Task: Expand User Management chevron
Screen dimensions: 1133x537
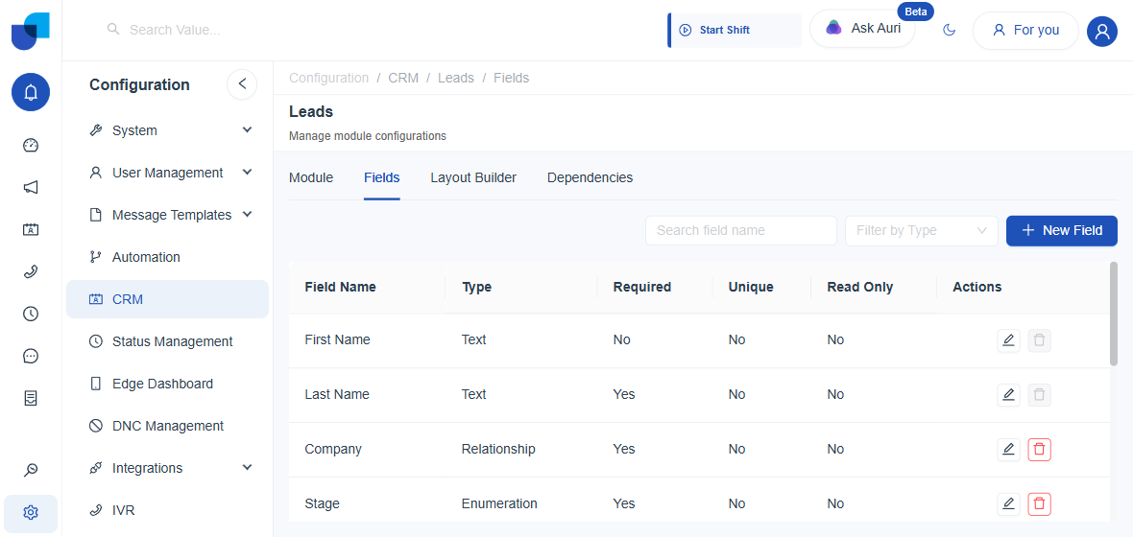Action: click(247, 173)
